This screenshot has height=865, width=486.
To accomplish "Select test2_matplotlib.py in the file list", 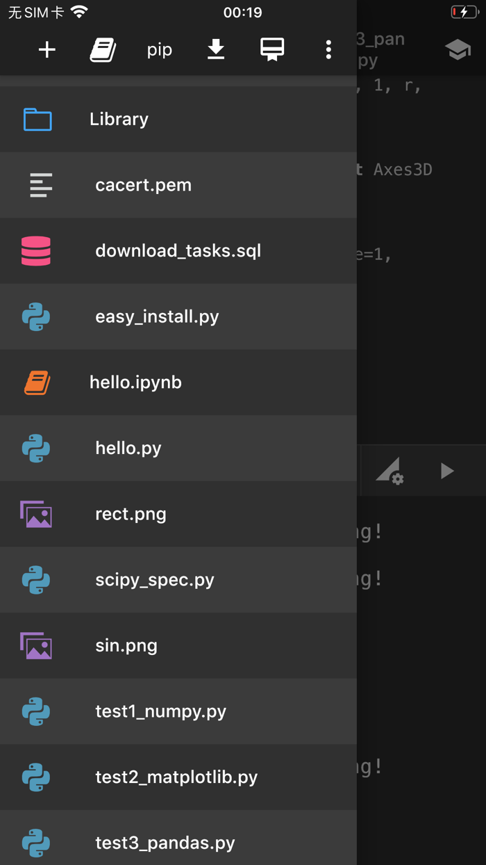I will coord(176,777).
